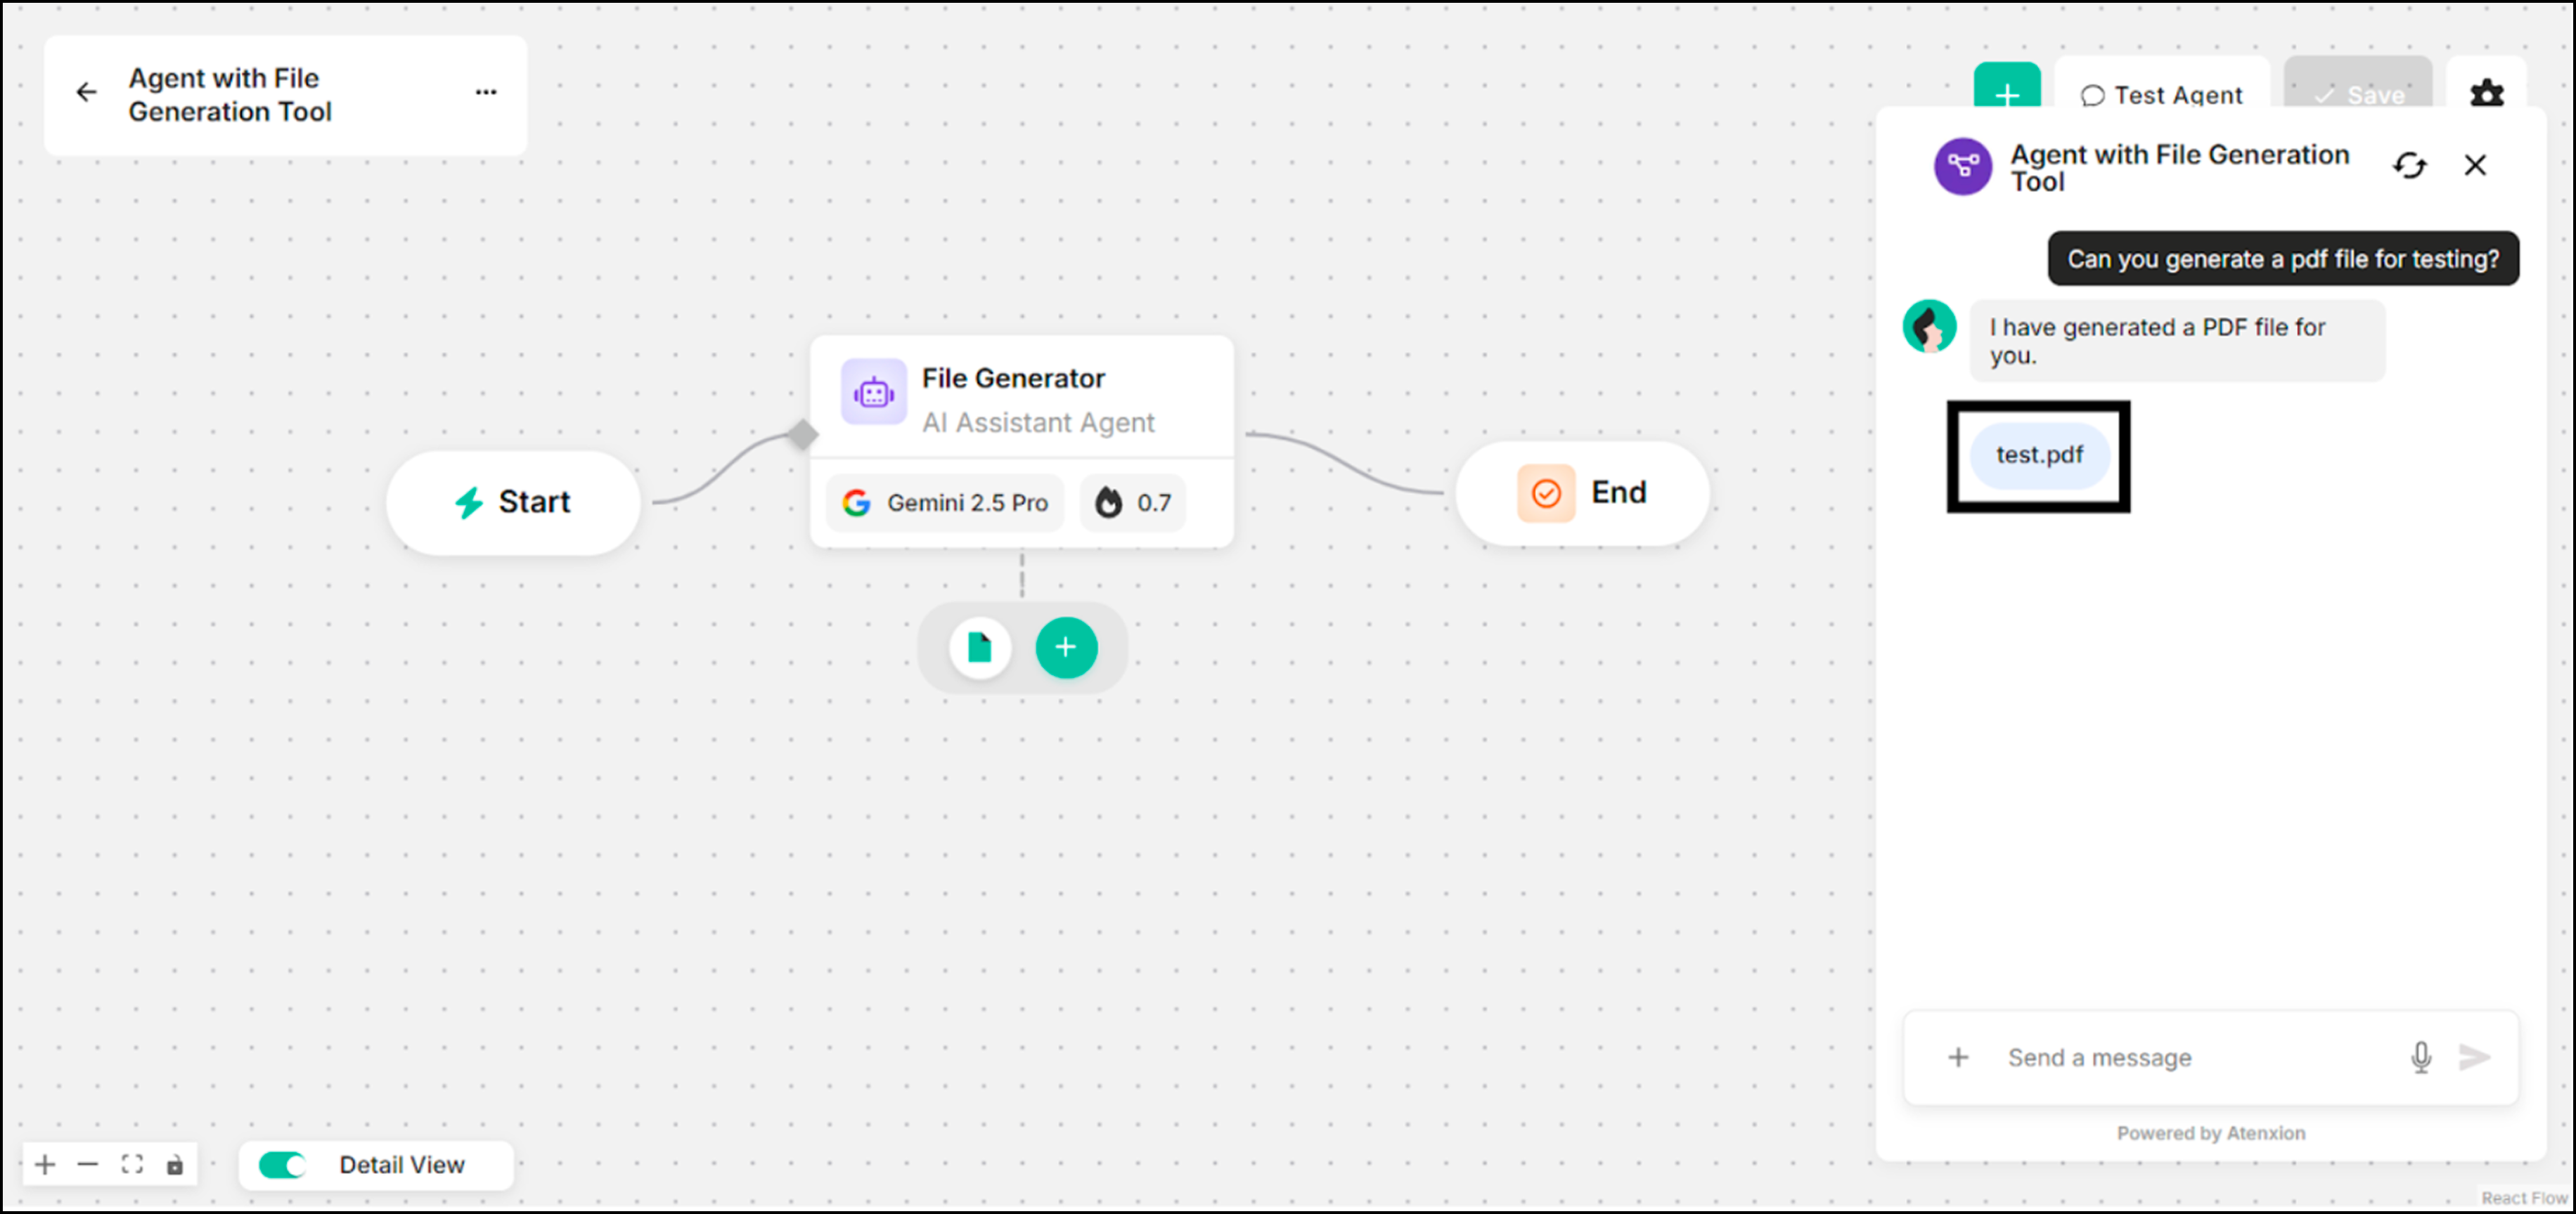
Task: Open more options for Agent with File Generation Tool
Action: pyautogui.click(x=486, y=92)
